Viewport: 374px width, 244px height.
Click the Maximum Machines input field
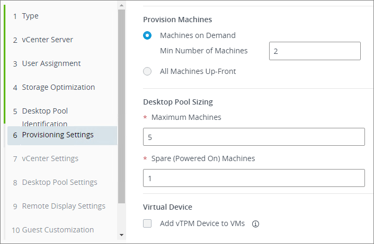[x=254, y=136]
